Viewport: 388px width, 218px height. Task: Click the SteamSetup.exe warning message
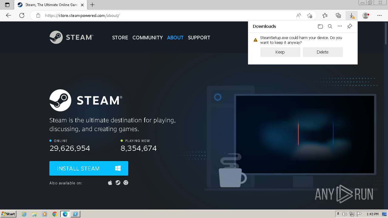(301, 40)
